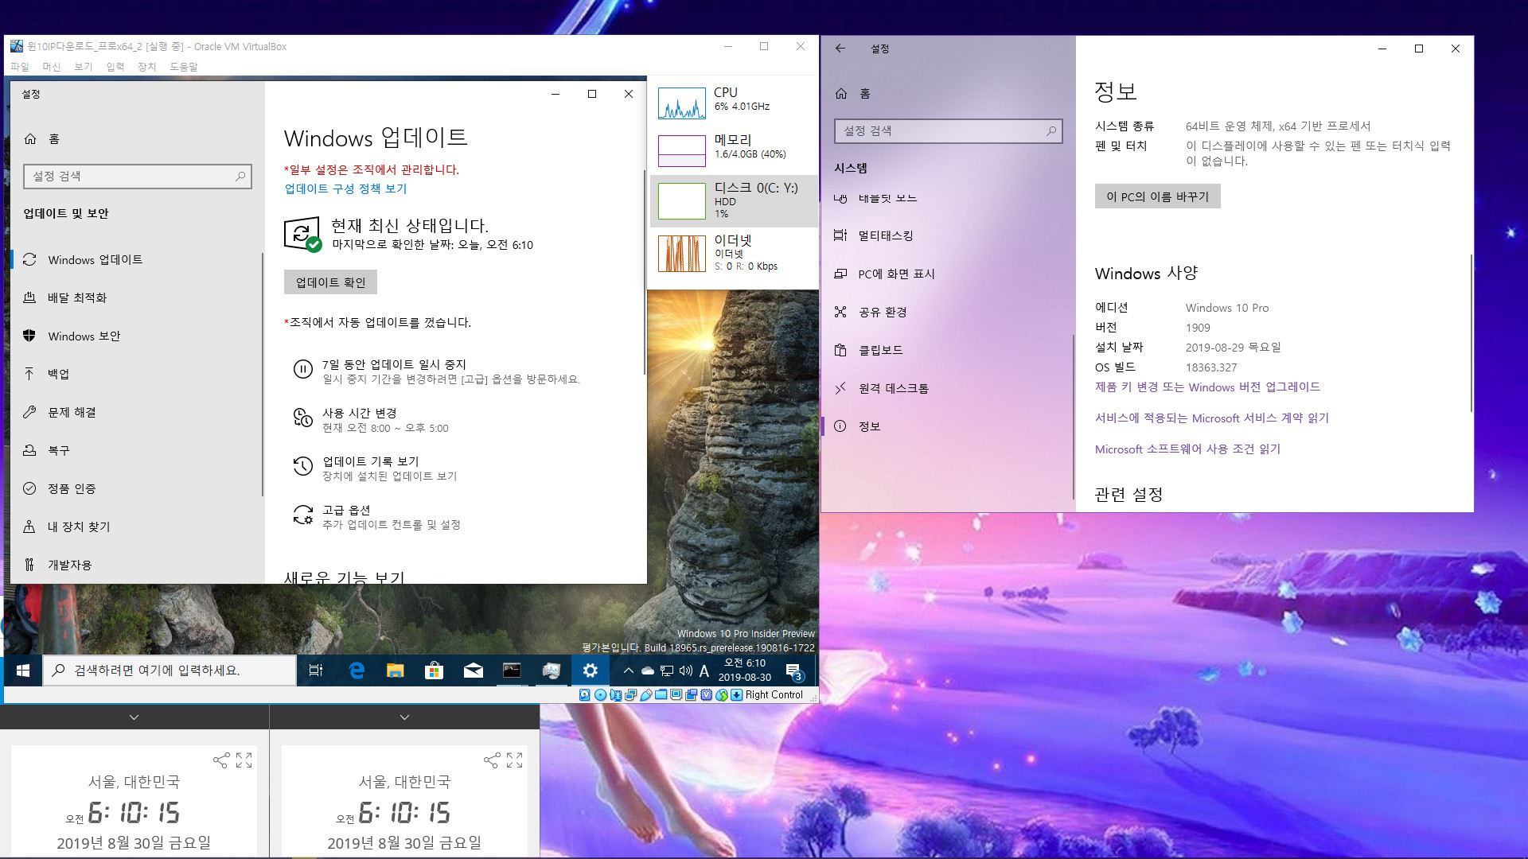Click 7일 동안 업데이트 일시 중지
The image size is (1528, 859).
pos(438,371)
